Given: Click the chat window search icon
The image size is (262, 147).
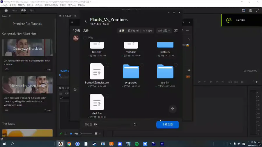Looking at the screenshot, I should 189,70.
